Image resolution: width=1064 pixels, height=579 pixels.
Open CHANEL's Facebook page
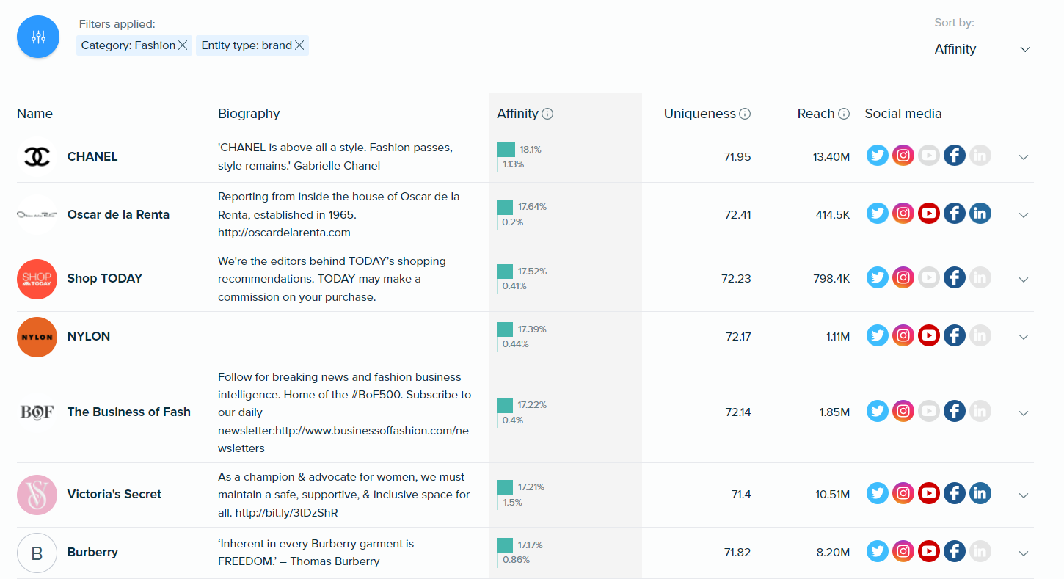point(954,156)
